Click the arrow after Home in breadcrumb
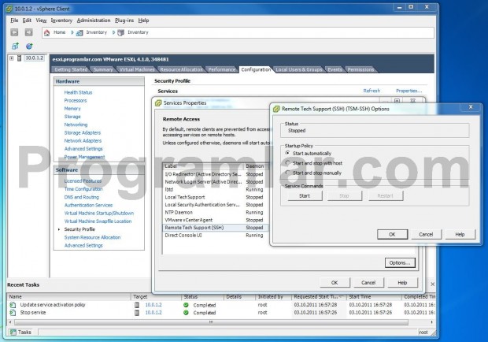The image size is (488, 342). click(x=72, y=32)
